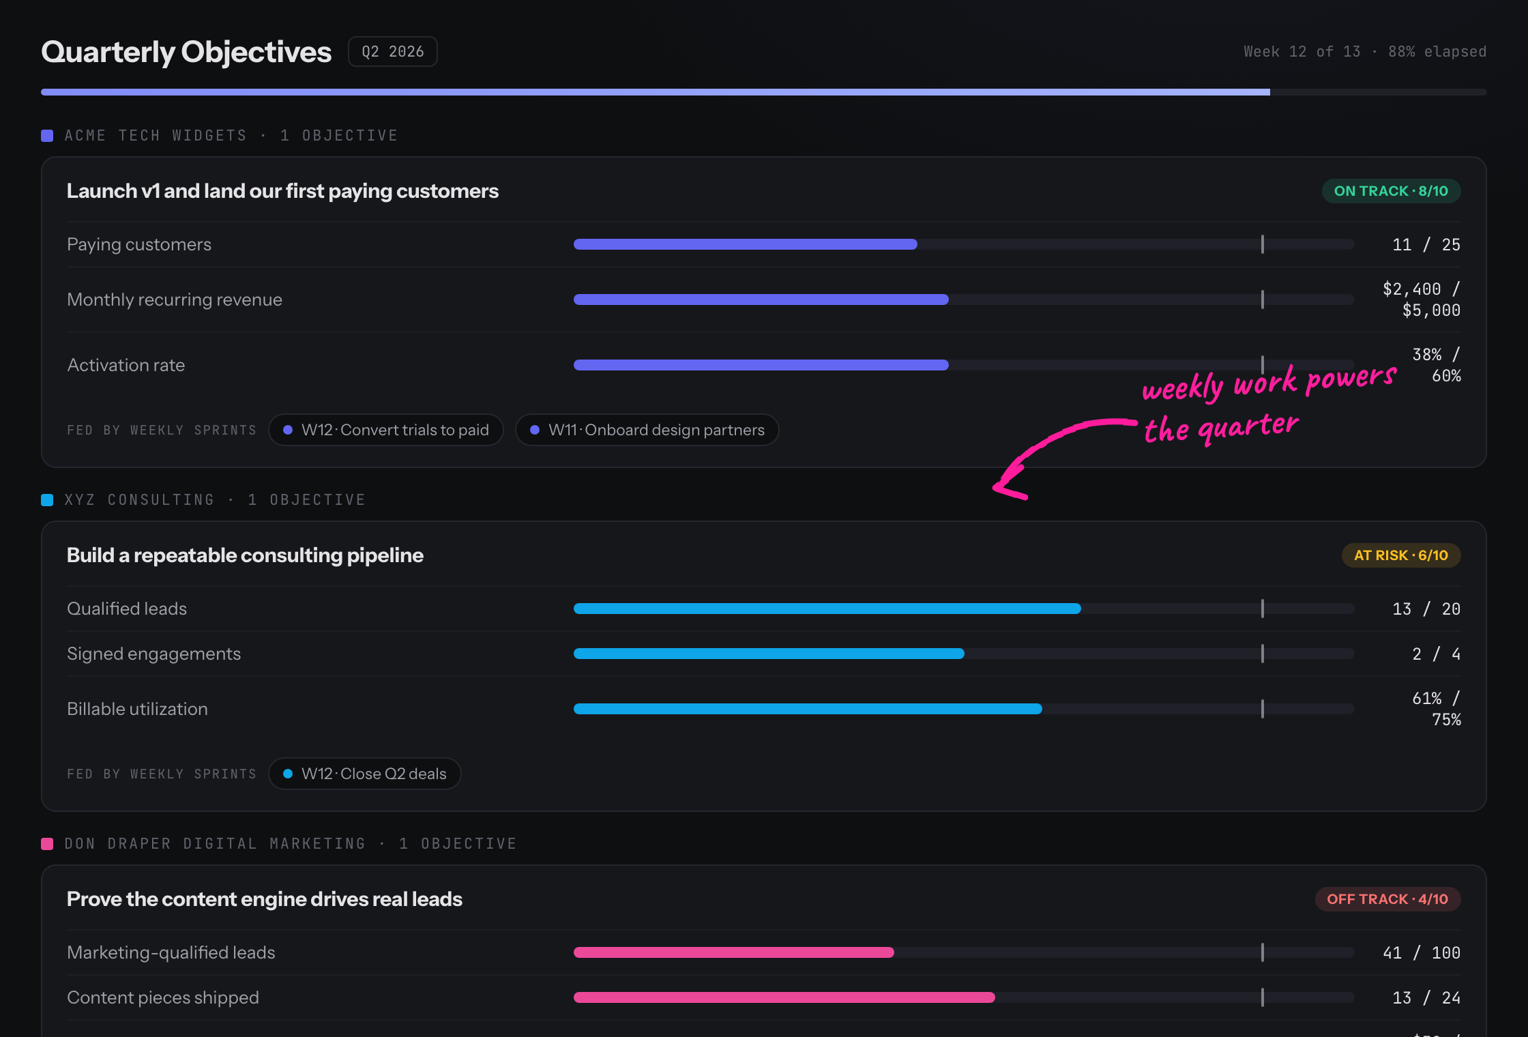Click the 'Paying customers' key result label

click(x=139, y=244)
